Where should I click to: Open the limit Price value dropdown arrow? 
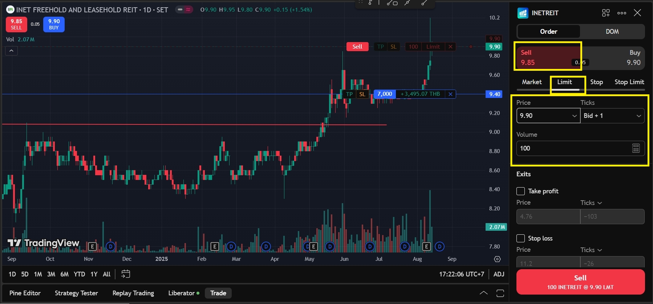[x=575, y=116]
